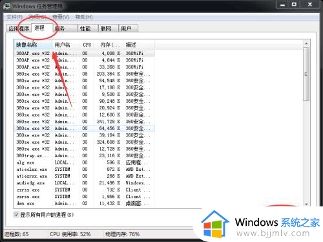Screen dimensions: 323x242
Task: Click the 4,844 K memory cell
Action: (x=111, y=60)
